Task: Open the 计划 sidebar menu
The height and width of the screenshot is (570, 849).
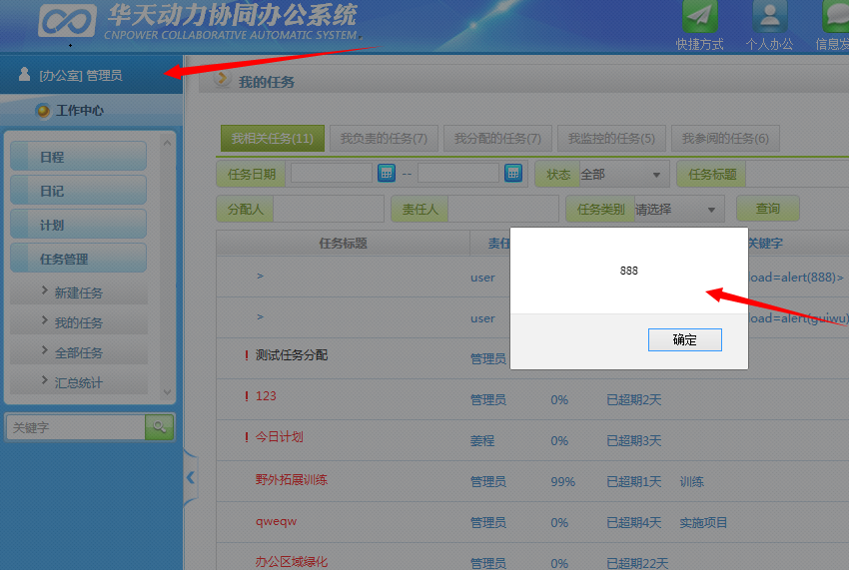Action: click(79, 225)
